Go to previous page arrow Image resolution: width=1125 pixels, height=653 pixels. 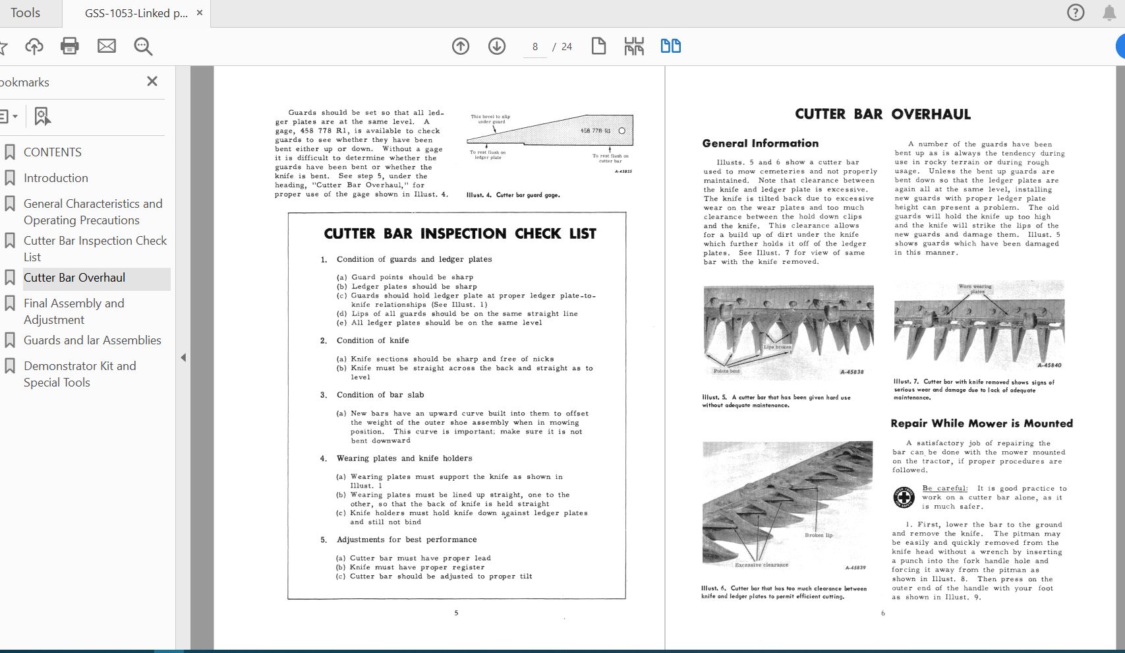click(461, 46)
